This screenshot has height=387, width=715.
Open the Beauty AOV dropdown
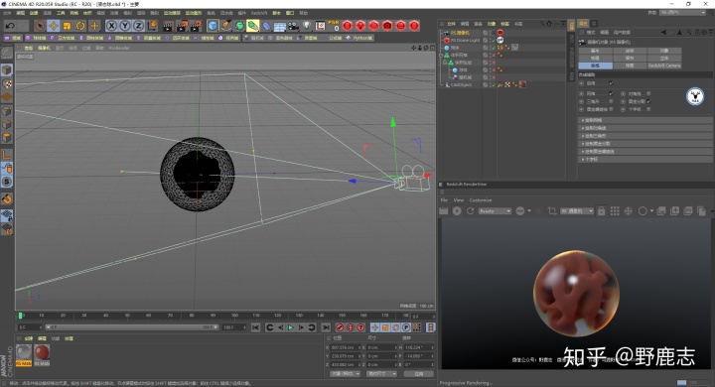pos(495,211)
